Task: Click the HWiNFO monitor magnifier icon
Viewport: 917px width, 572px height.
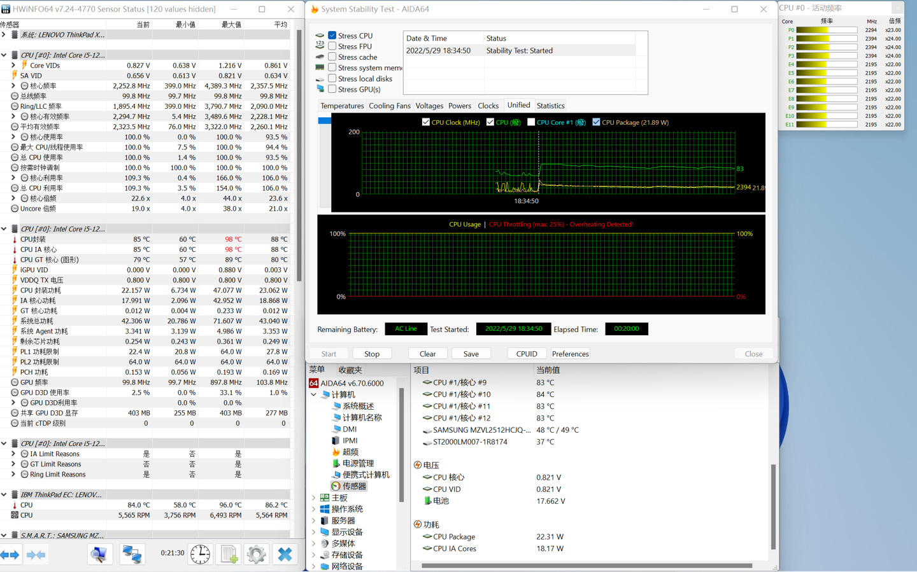Action: coord(99,554)
